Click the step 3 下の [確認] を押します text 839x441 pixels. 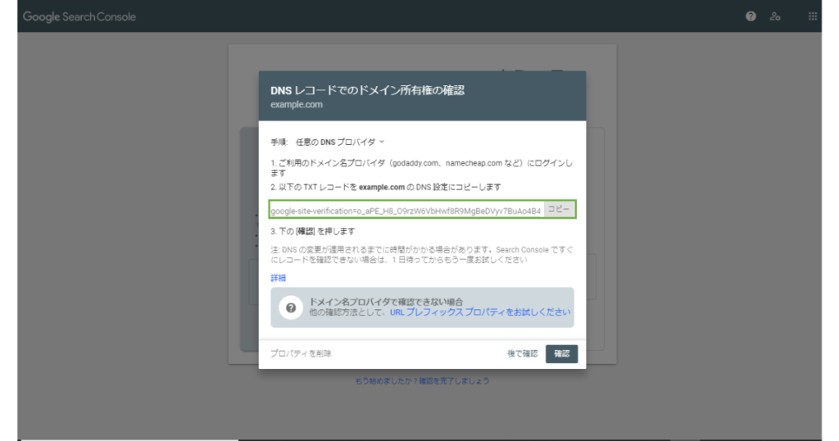pos(312,231)
